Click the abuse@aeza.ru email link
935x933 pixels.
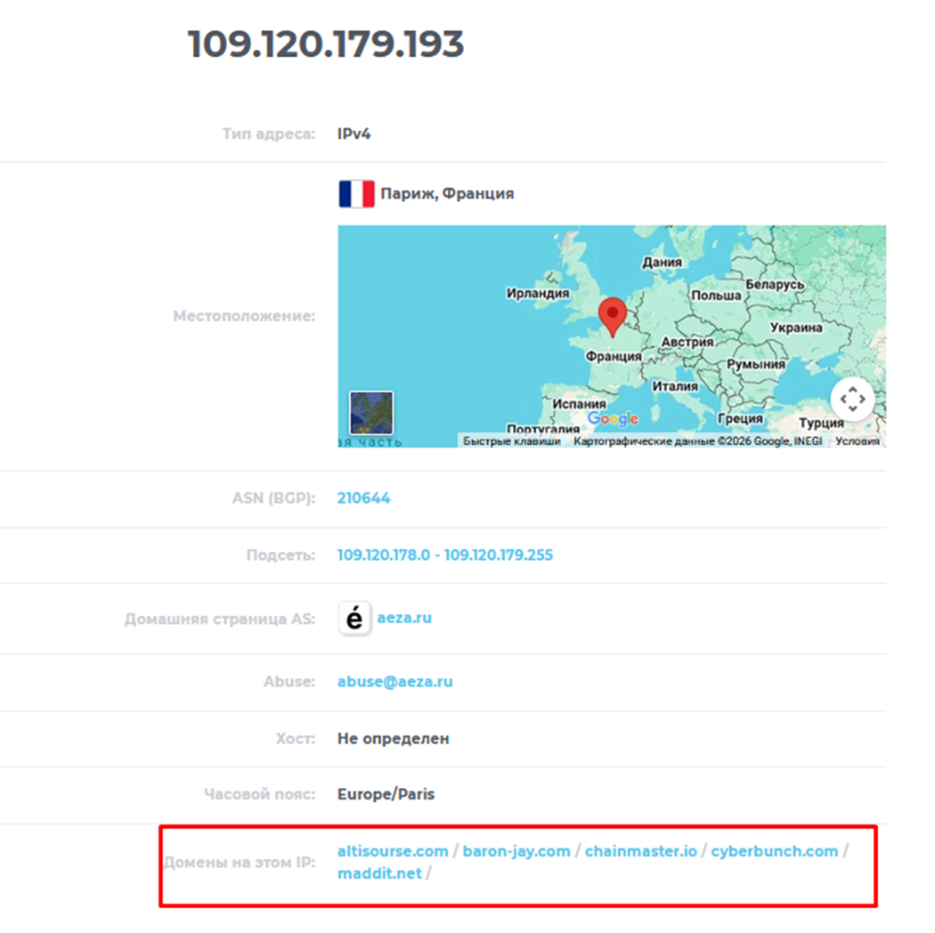tap(394, 681)
